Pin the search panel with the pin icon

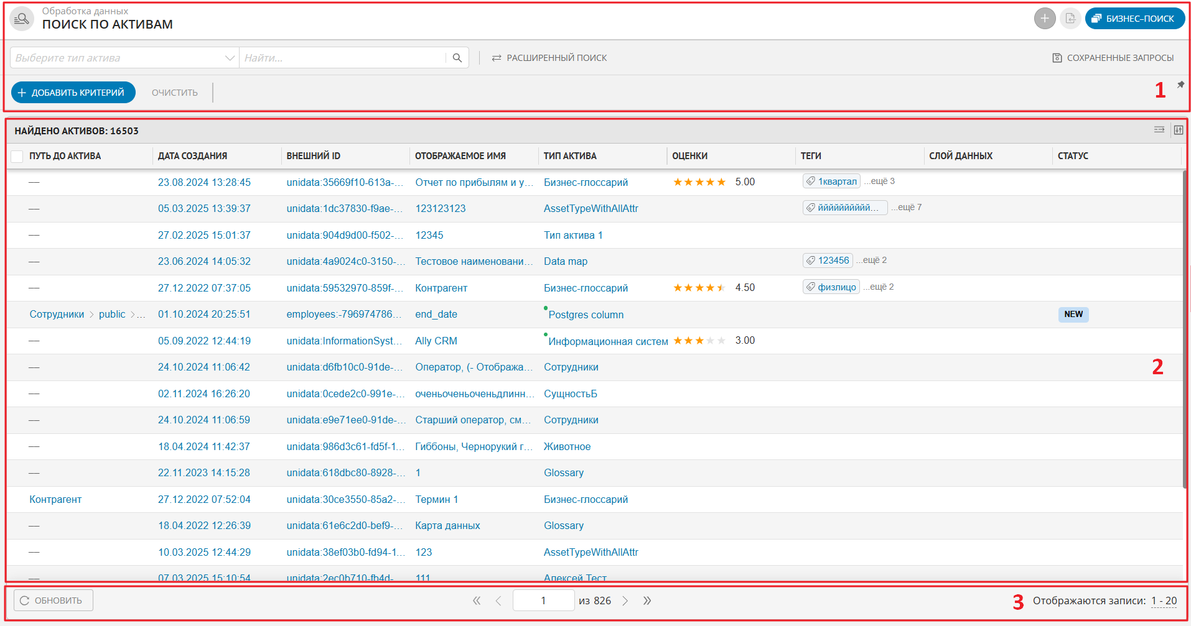pyautogui.click(x=1180, y=85)
